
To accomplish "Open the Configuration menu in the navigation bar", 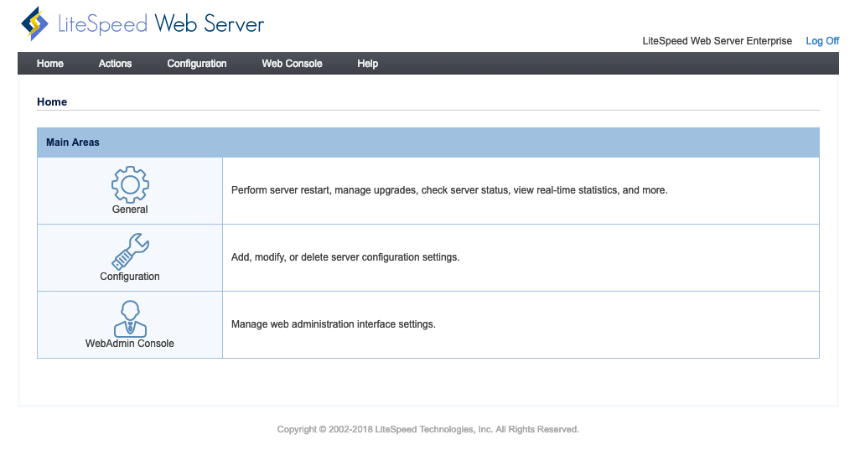I will point(197,64).
